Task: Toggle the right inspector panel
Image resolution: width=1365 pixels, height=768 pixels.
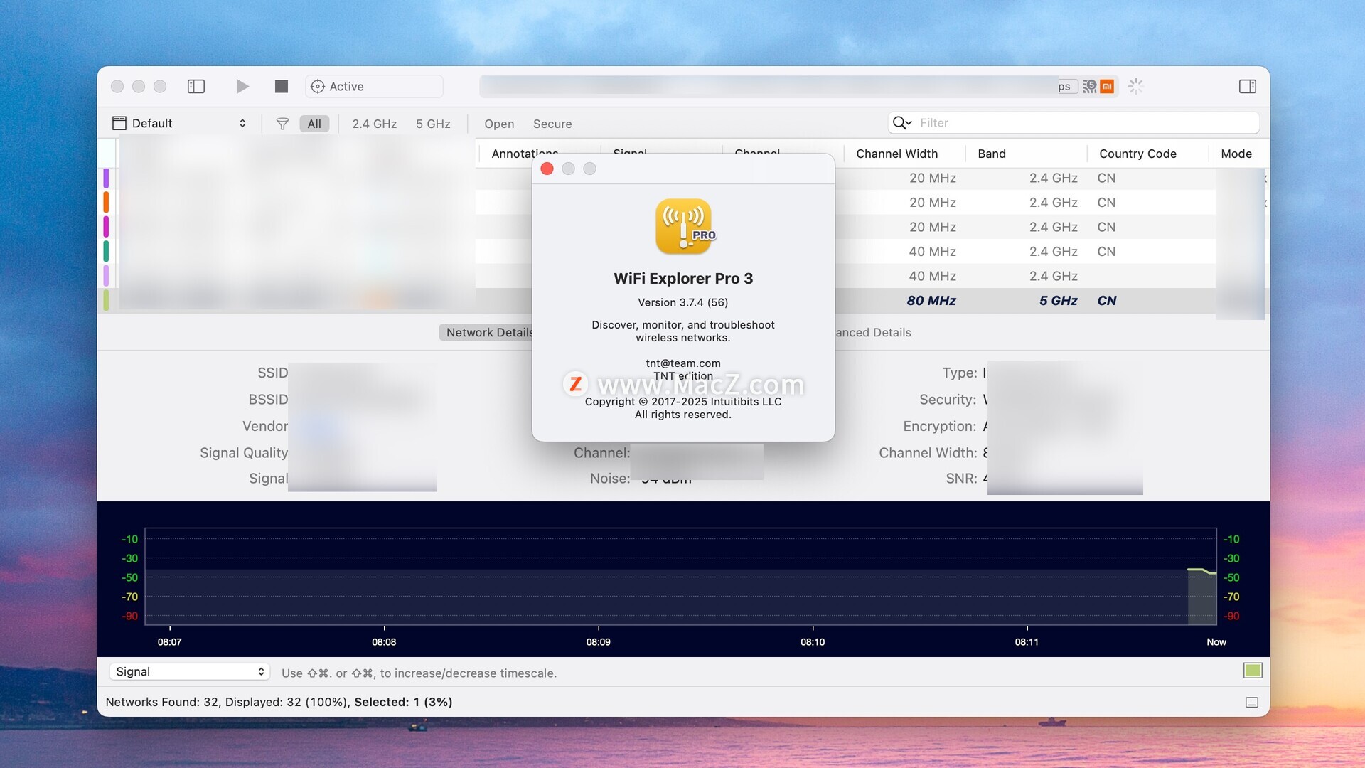Action: tap(1248, 86)
